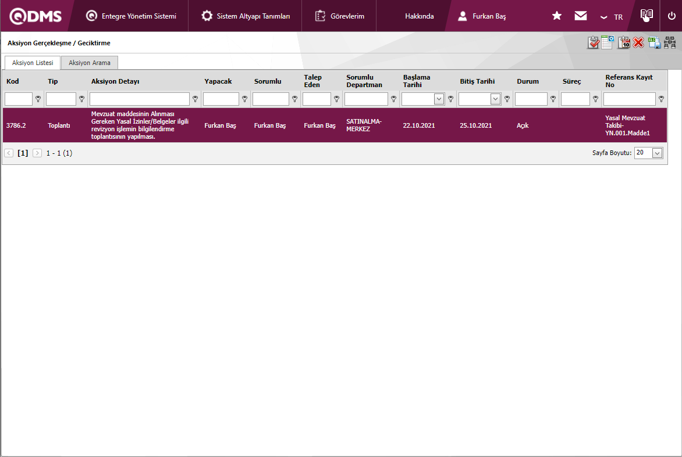
Task: Open the Görevlerim menu
Action: [x=339, y=16]
